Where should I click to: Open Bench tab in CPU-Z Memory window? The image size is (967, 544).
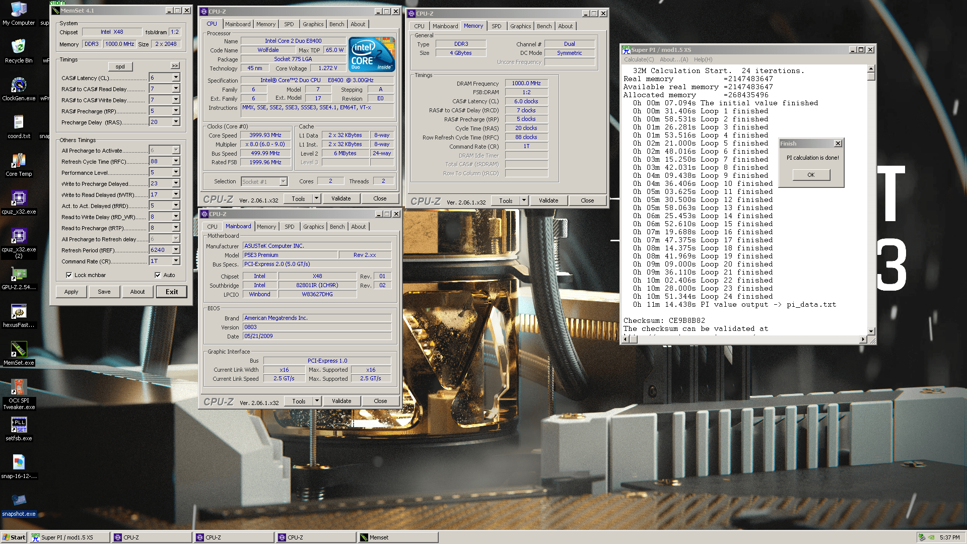544,26
